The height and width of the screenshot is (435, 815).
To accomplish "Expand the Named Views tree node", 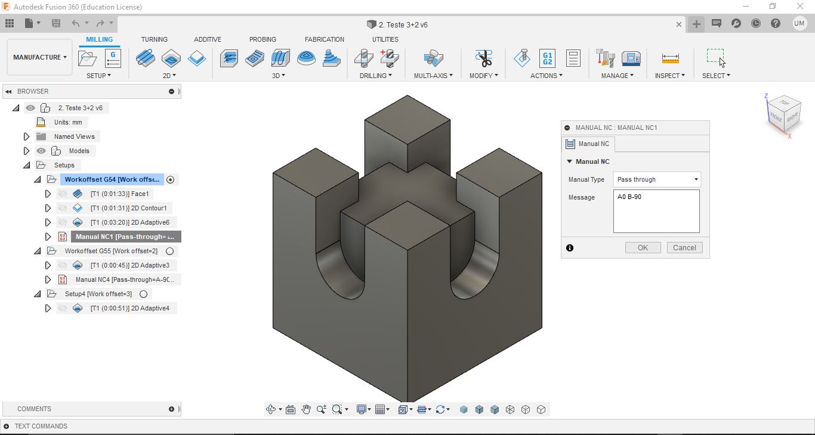I will point(26,136).
